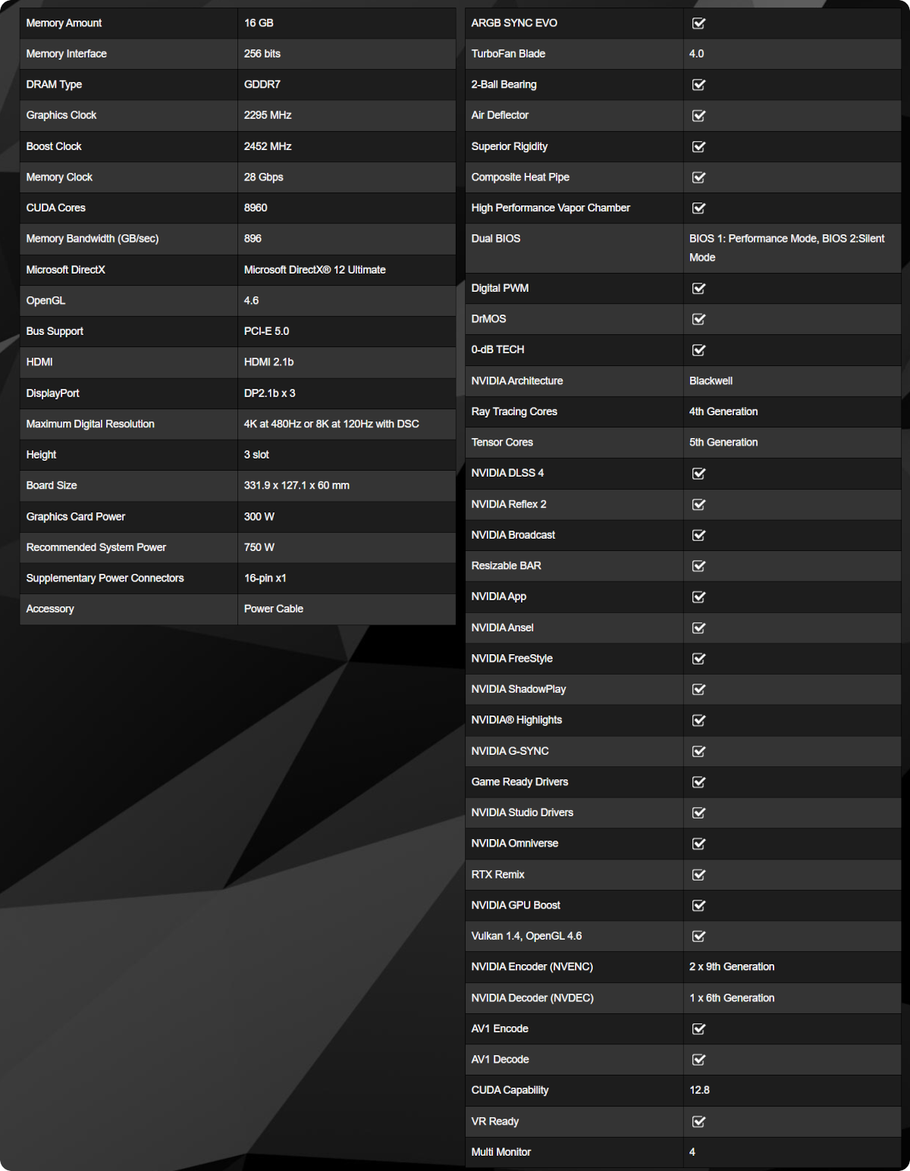The width and height of the screenshot is (910, 1171).
Task: Click the NVIDIA G-SYNC checkmark icon
Action: (x=698, y=751)
